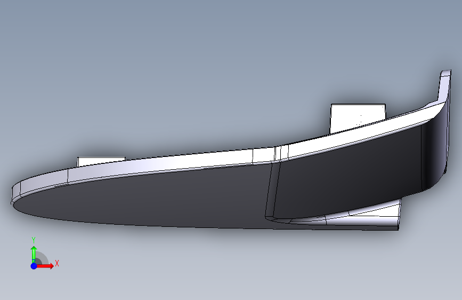Select the upright hooked tip at the far right

[444, 85]
